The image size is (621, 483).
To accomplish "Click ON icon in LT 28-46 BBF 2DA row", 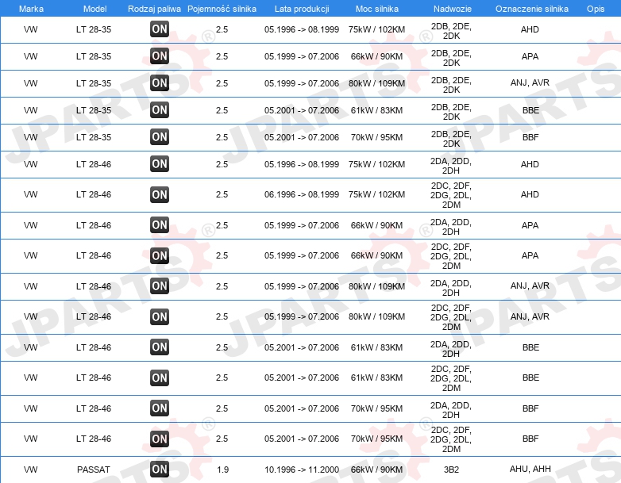I will (x=160, y=408).
